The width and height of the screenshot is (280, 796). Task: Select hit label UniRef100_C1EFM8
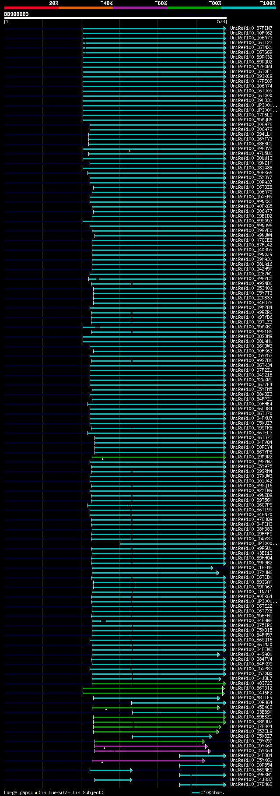click(x=251, y=568)
